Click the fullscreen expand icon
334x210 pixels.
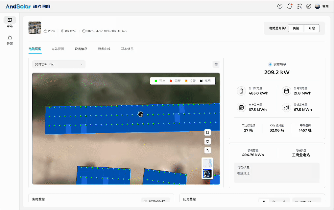[x=309, y=6]
